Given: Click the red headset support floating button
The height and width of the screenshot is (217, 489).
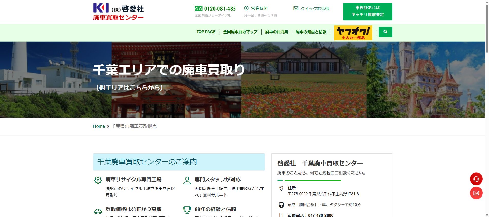Looking at the screenshot, I should [x=476, y=179].
